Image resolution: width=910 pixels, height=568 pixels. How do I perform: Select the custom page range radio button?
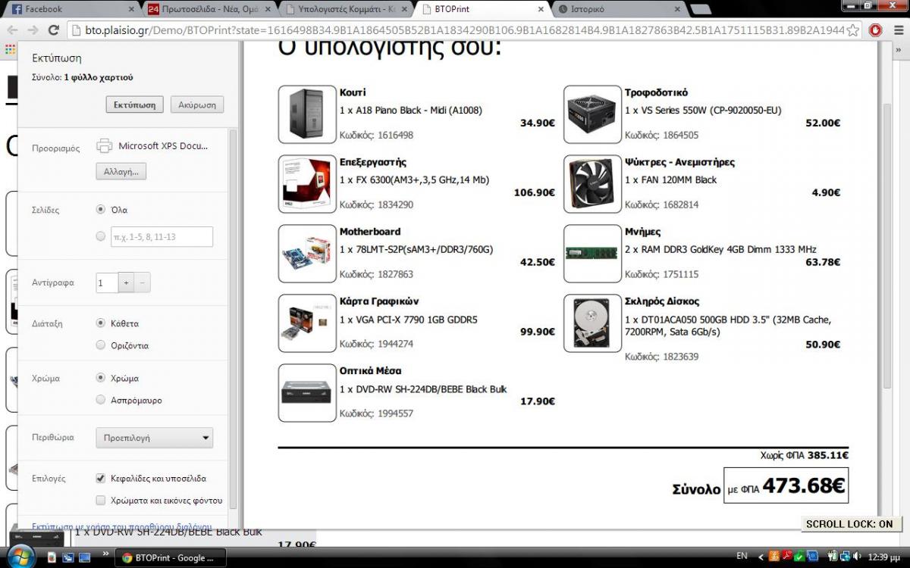coord(101,236)
